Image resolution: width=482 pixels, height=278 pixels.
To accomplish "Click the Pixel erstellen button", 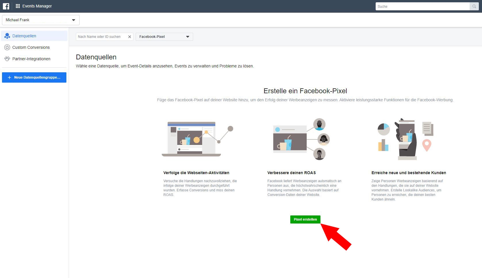I will (305, 219).
